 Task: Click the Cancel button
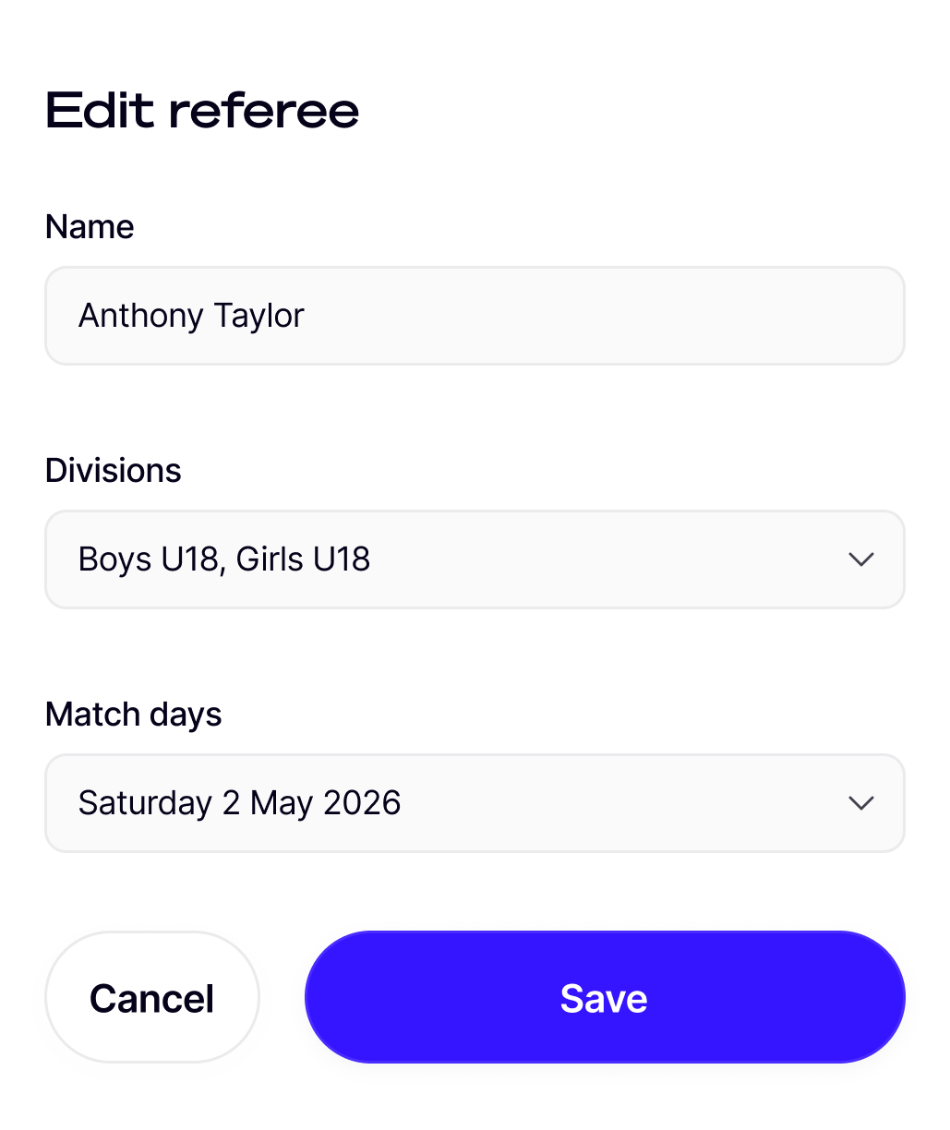[x=152, y=997]
